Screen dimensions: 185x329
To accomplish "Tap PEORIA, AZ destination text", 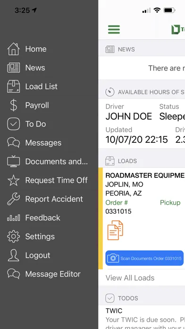I will click(x=124, y=193).
